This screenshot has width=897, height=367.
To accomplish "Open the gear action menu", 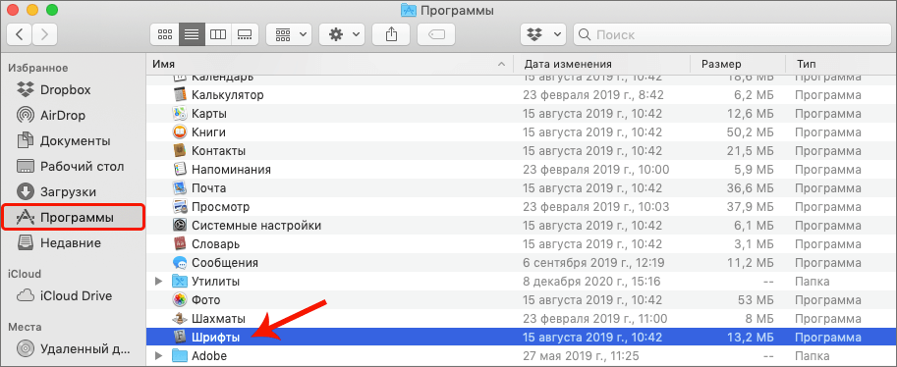I will pos(342,34).
